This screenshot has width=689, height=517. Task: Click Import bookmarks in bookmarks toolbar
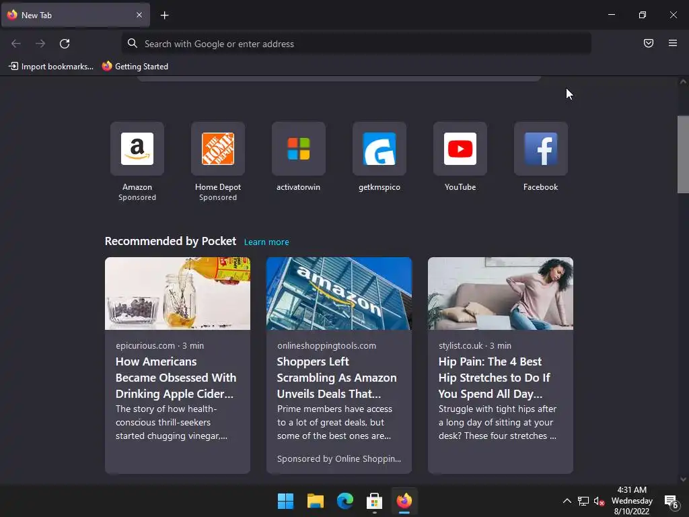point(51,67)
